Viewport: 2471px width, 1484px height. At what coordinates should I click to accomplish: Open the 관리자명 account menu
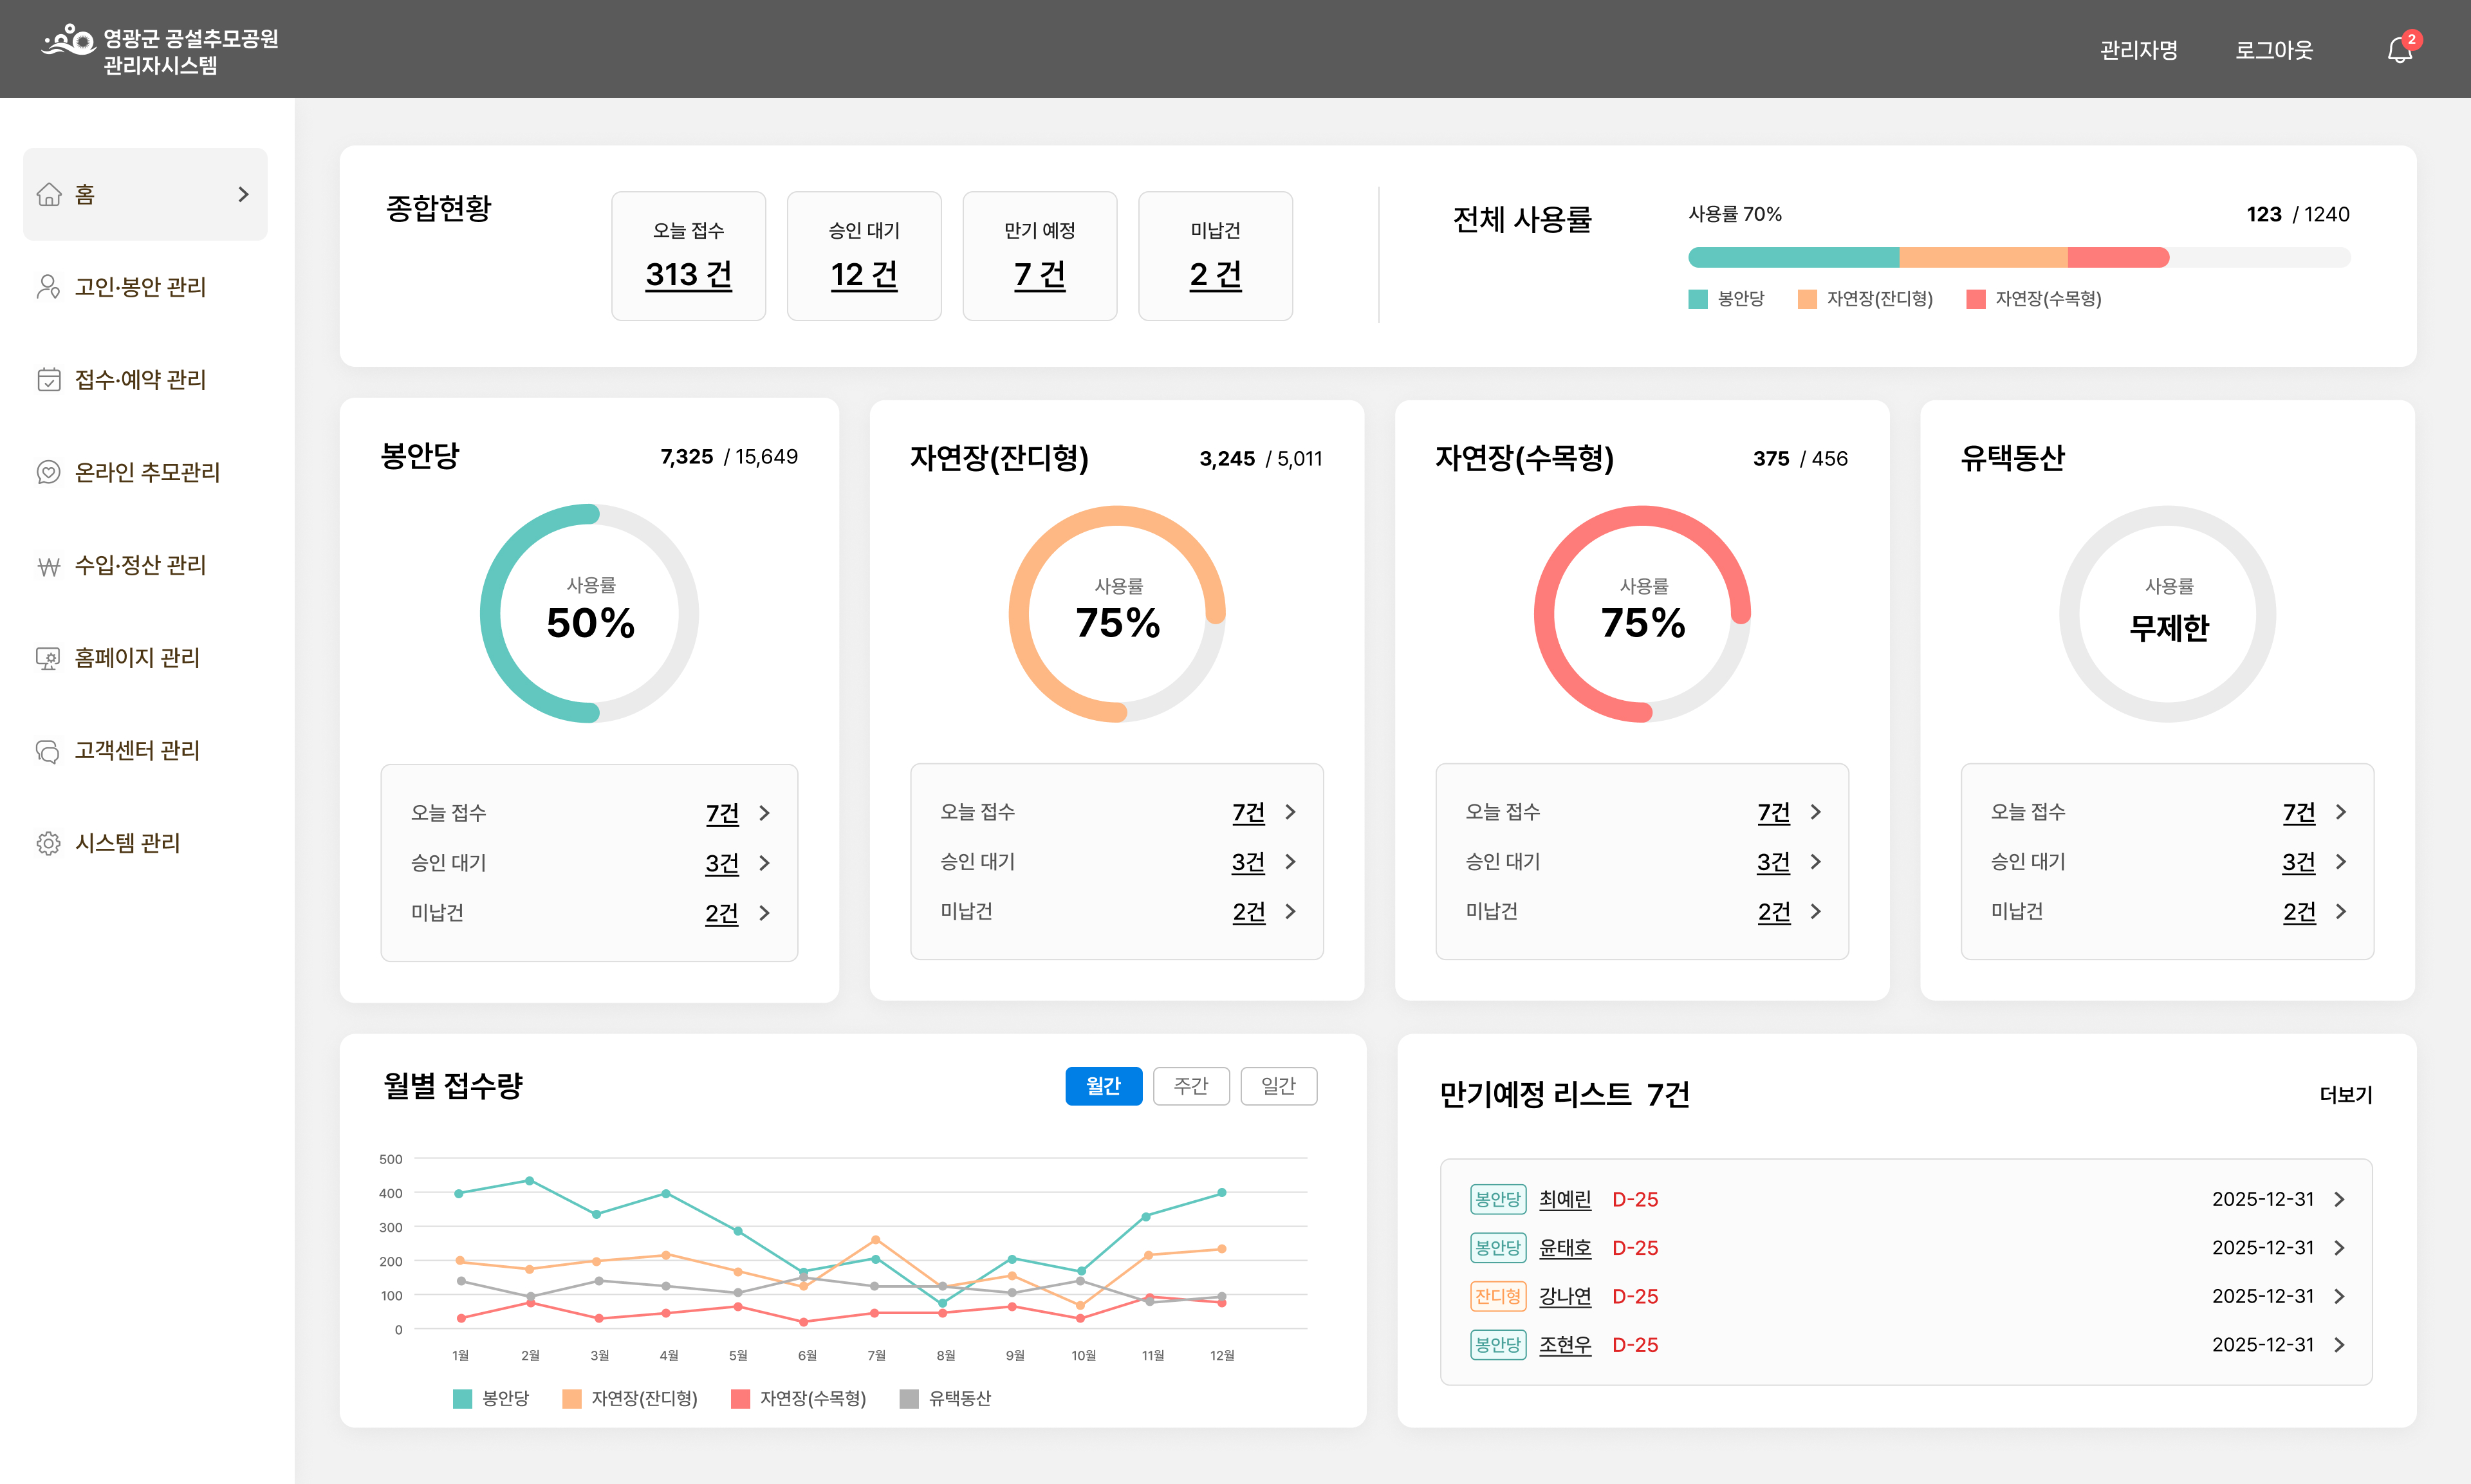click(x=2139, y=50)
